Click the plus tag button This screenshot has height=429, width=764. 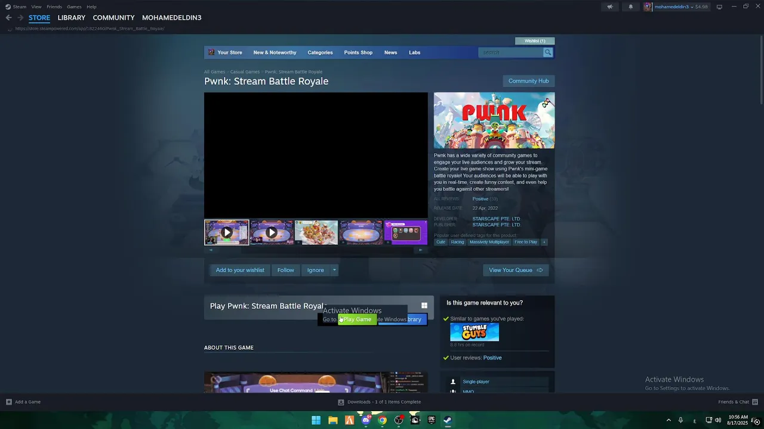544,242
